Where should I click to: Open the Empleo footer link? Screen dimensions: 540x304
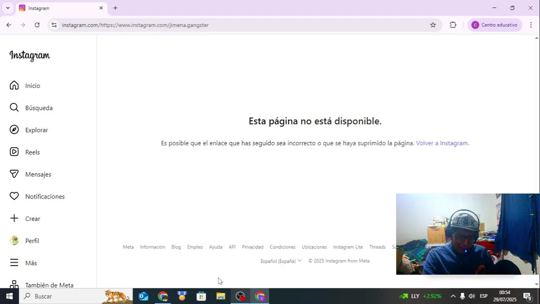[x=195, y=247]
